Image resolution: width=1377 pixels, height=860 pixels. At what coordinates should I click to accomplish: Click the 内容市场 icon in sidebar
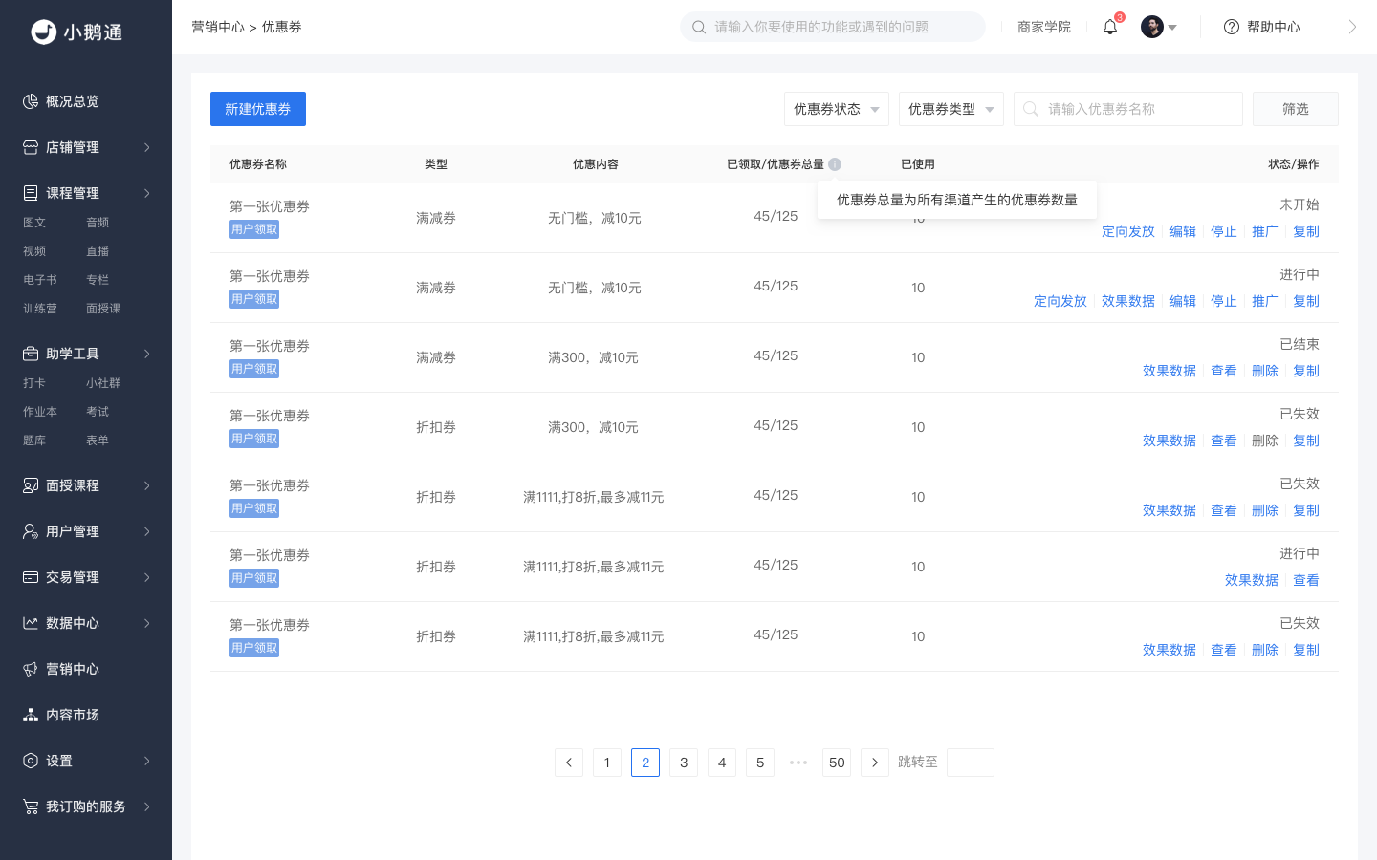tap(31, 715)
